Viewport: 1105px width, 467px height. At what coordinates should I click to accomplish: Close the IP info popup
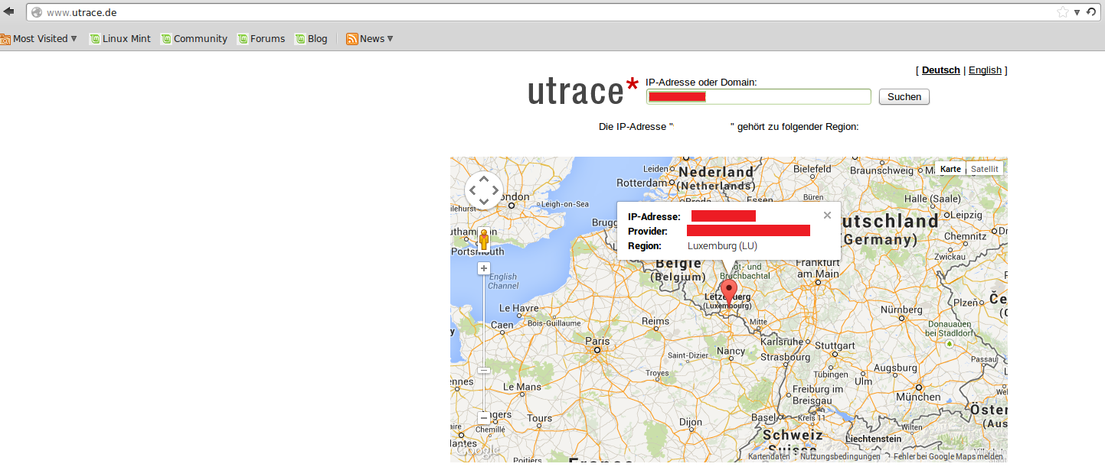click(x=827, y=215)
